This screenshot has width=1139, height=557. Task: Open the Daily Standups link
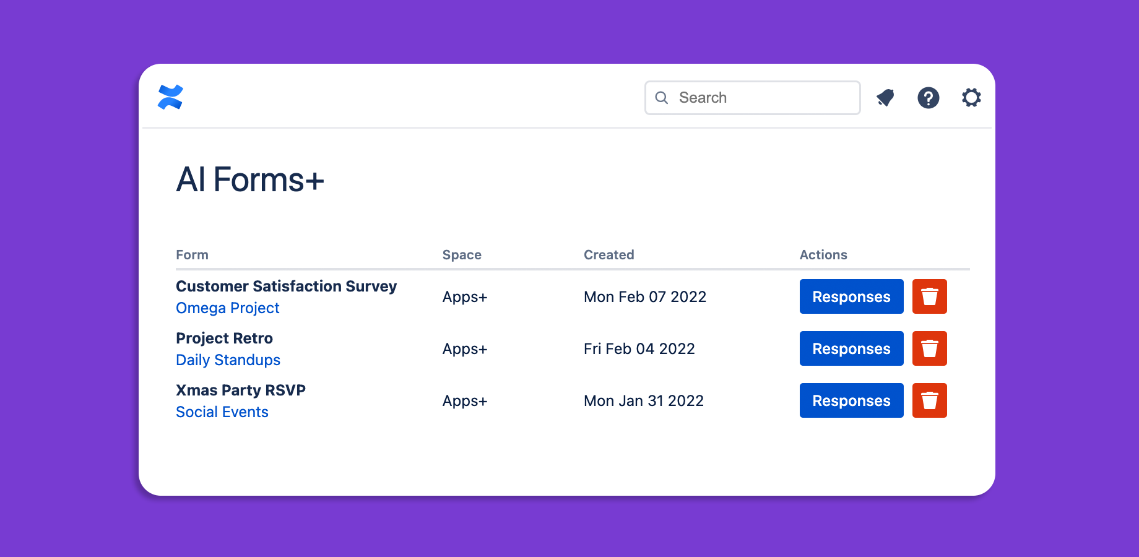pos(228,360)
